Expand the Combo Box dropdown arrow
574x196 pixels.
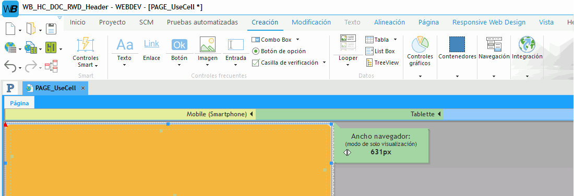[x=297, y=40]
